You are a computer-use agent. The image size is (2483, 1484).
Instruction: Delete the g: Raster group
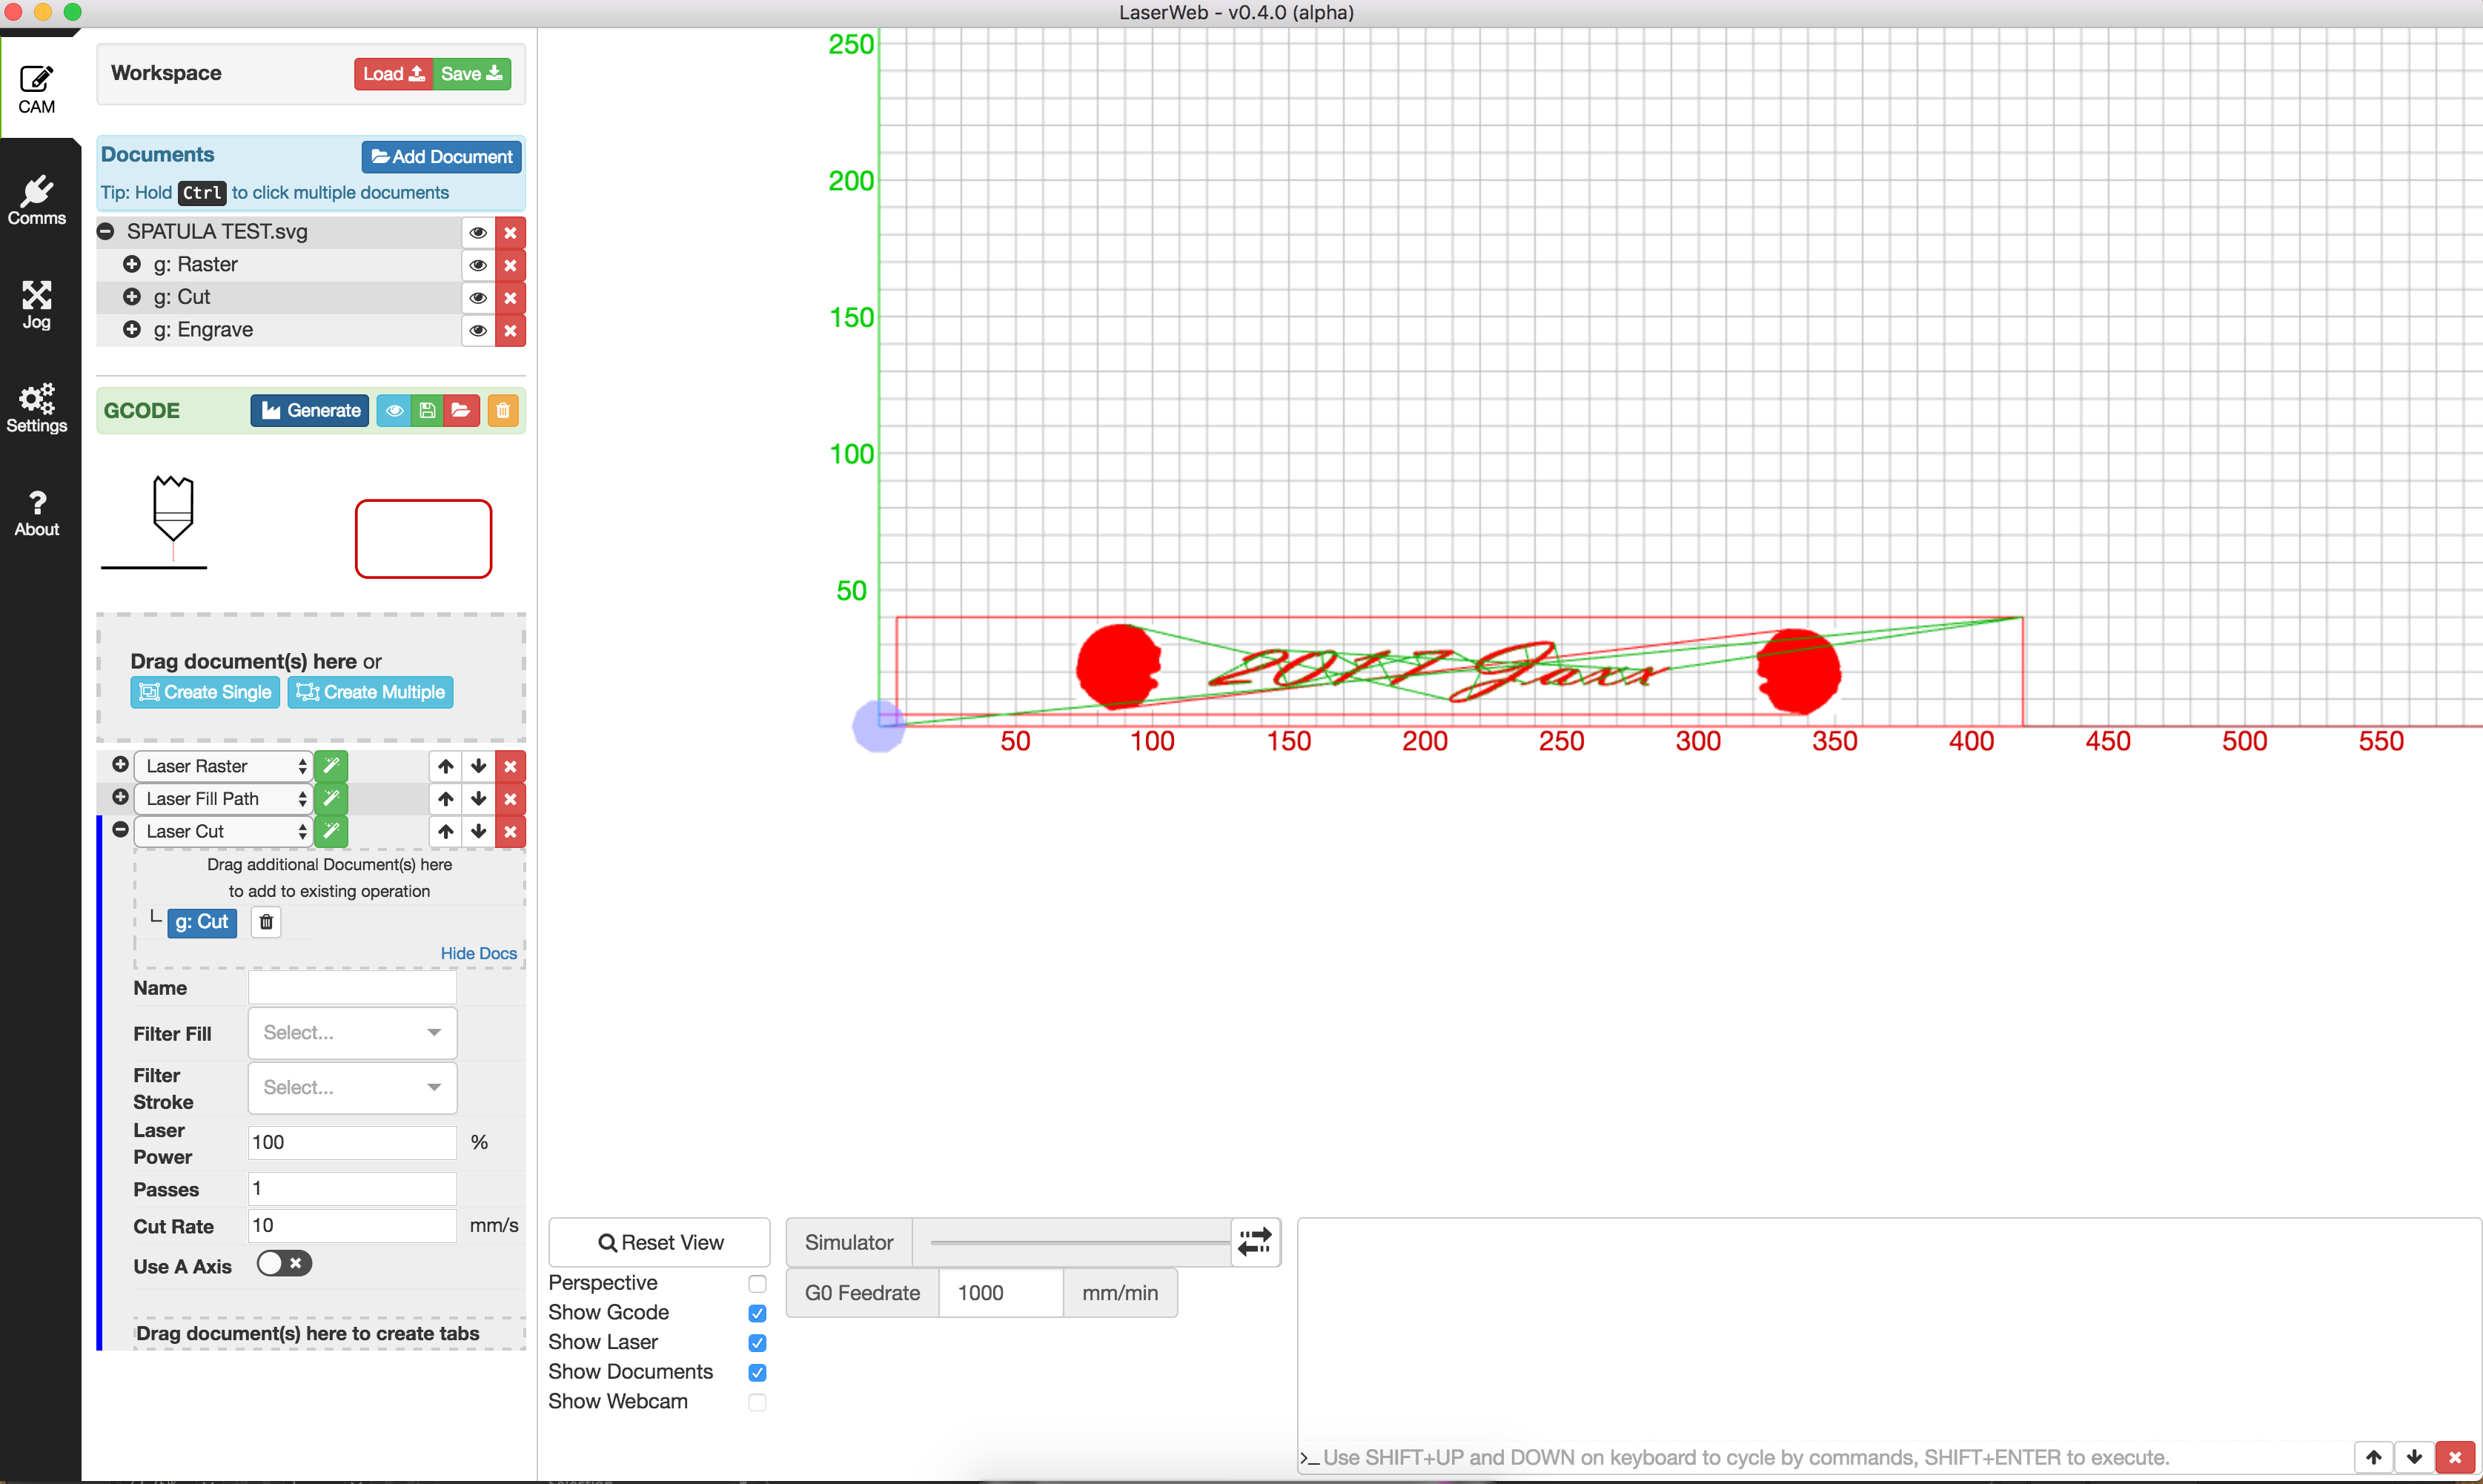coord(511,265)
